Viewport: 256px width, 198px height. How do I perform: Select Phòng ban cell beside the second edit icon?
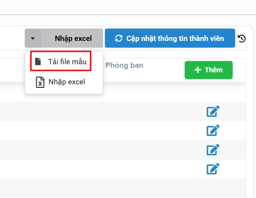coord(142,131)
